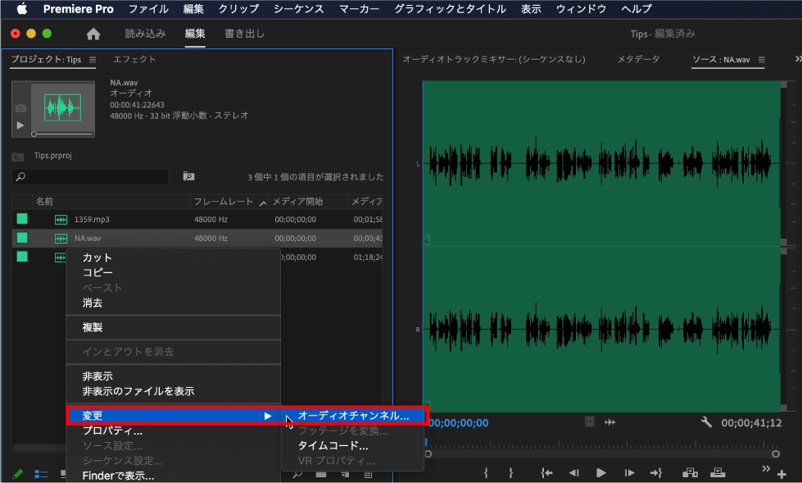The height and width of the screenshot is (483, 802).
Task: Open the ウィンドウ menu in the menu bar
Action: (x=581, y=9)
